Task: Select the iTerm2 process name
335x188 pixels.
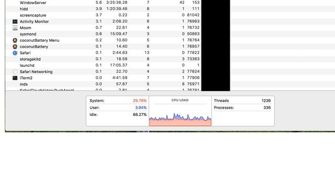Action: [x=26, y=78]
